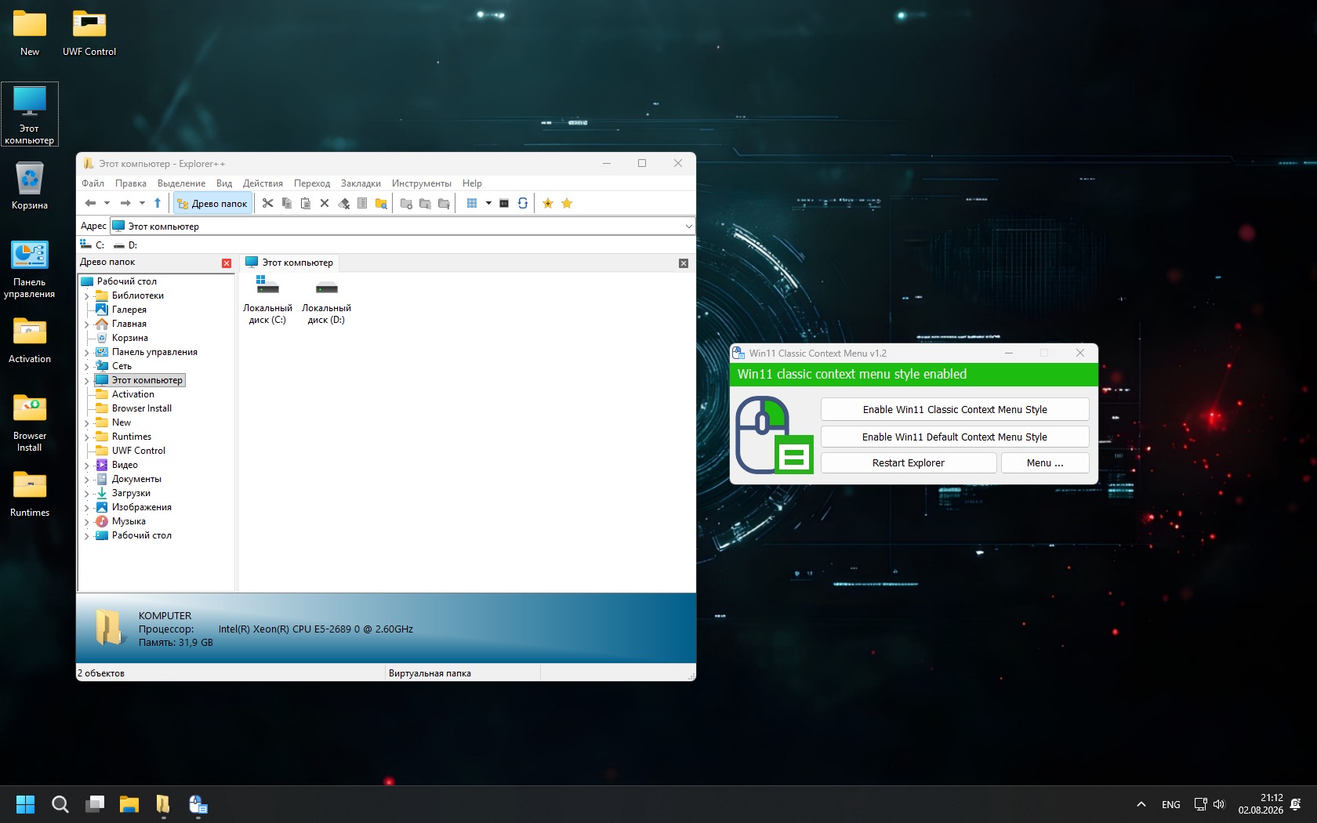The image size is (1317, 823).
Task: Show hidden tray icons chevron
Action: (x=1141, y=804)
